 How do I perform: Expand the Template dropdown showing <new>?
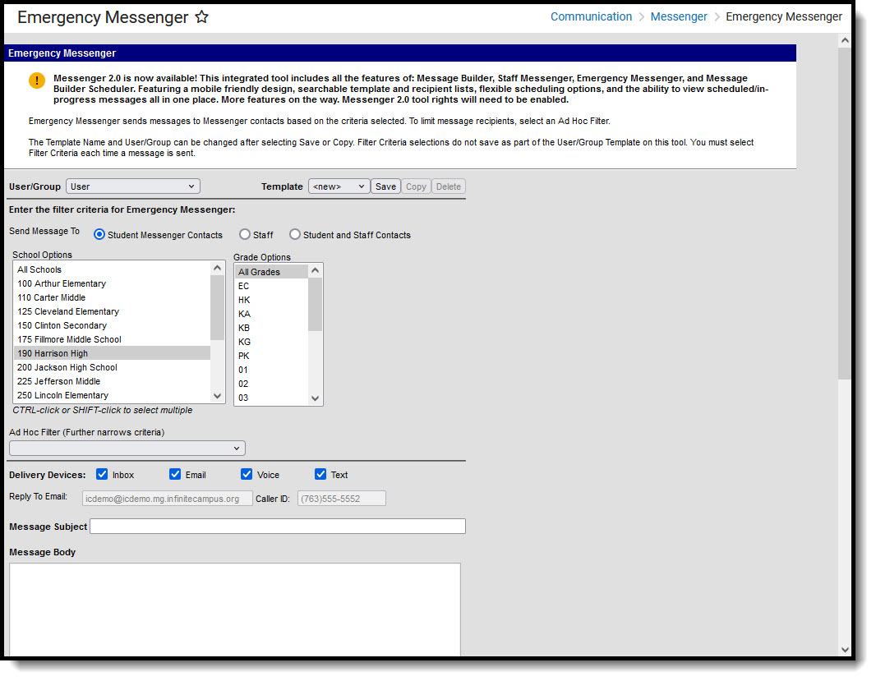[339, 186]
